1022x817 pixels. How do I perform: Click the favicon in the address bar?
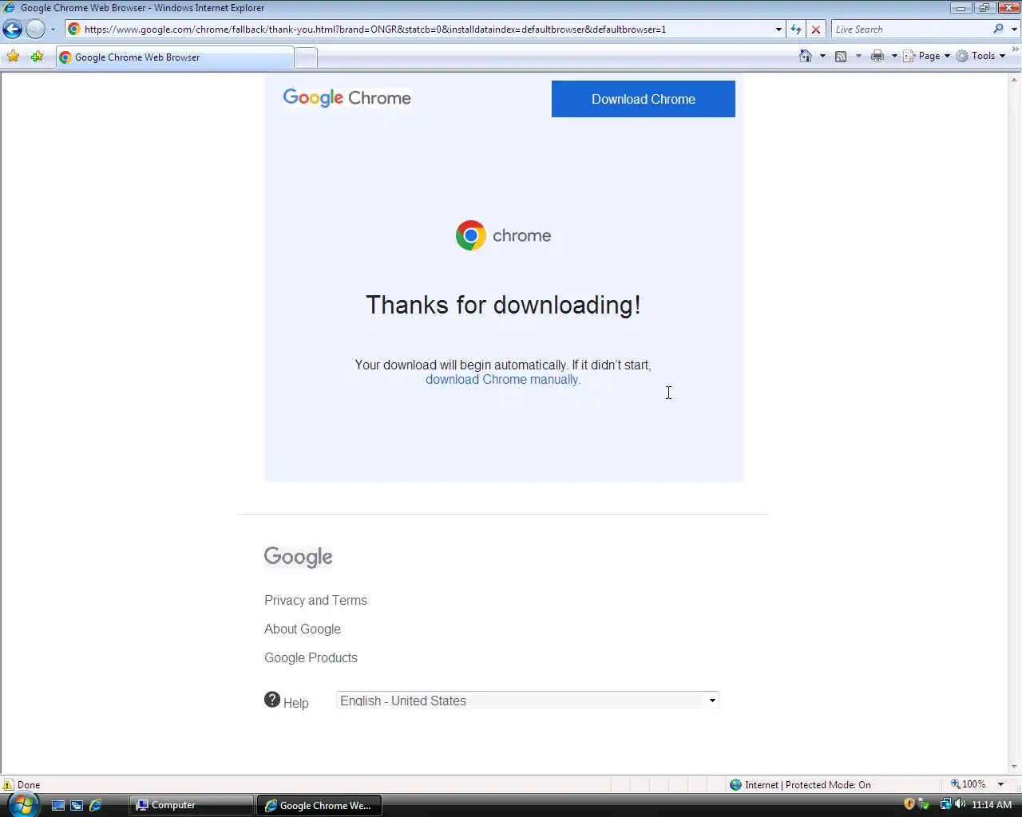[74, 30]
